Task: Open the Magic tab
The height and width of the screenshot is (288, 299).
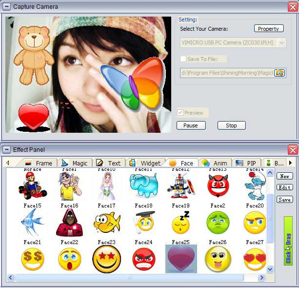Action: point(75,163)
